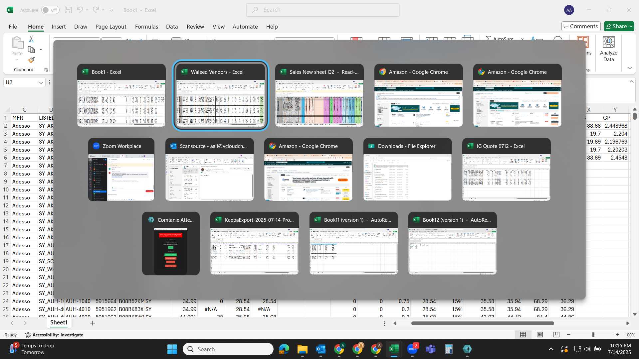Click the Save icon in title bar

coord(68,10)
